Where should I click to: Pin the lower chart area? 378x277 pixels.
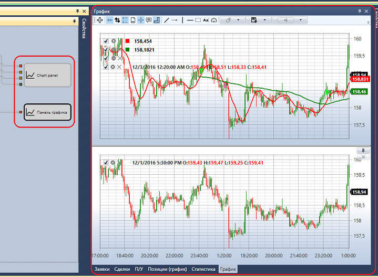pos(363,151)
